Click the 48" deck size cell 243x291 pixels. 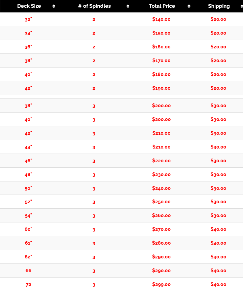[x=28, y=175]
